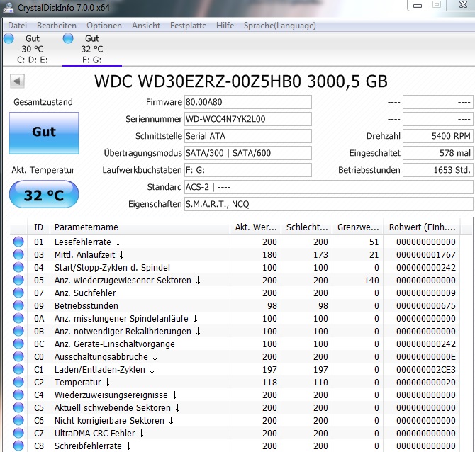Click status icon of Mittl. Anlaufzeit row

click(18, 254)
